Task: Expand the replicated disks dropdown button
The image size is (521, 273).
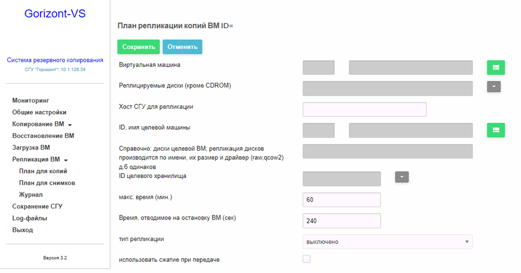Action: pos(494,87)
